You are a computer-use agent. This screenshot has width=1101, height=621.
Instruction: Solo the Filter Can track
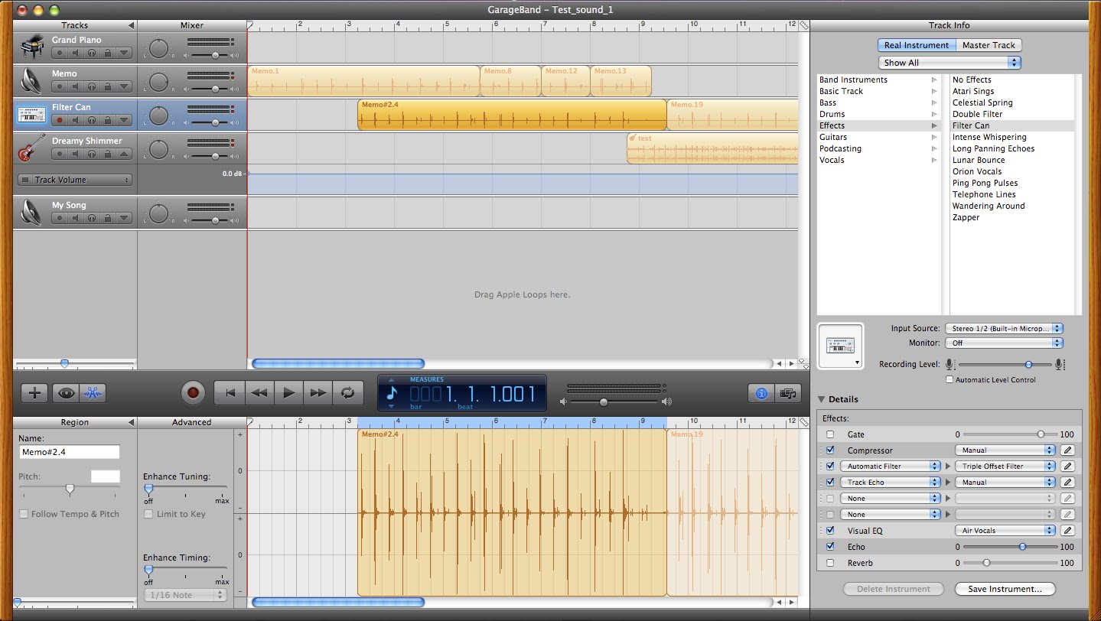pos(92,120)
